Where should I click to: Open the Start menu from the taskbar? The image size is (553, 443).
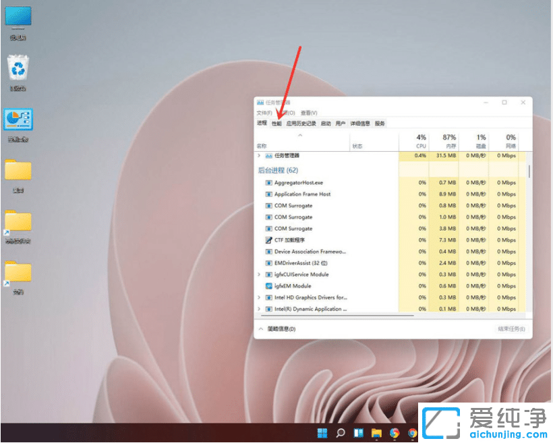pos(322,433)
